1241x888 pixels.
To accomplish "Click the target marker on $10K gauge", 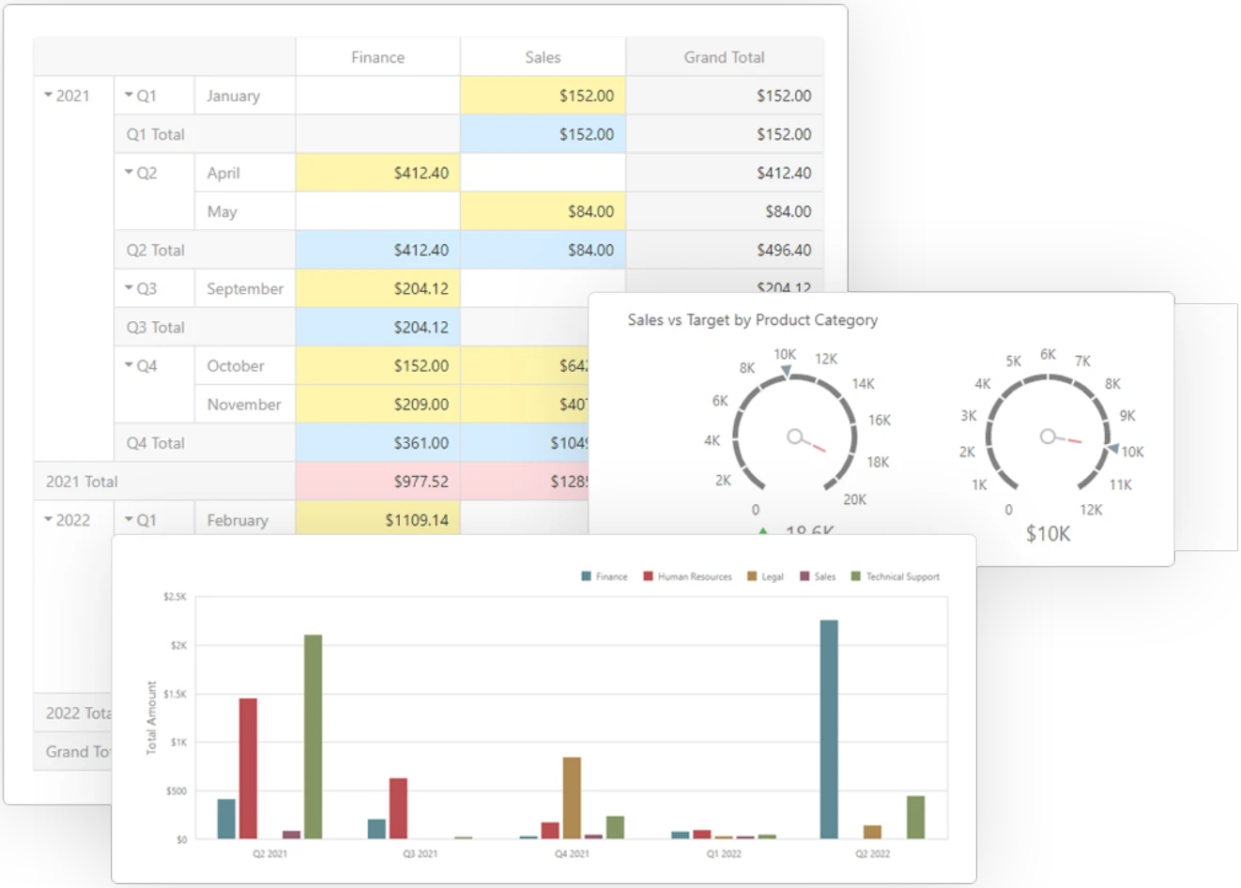I will pyautogui.click(x=1112, y=450).
